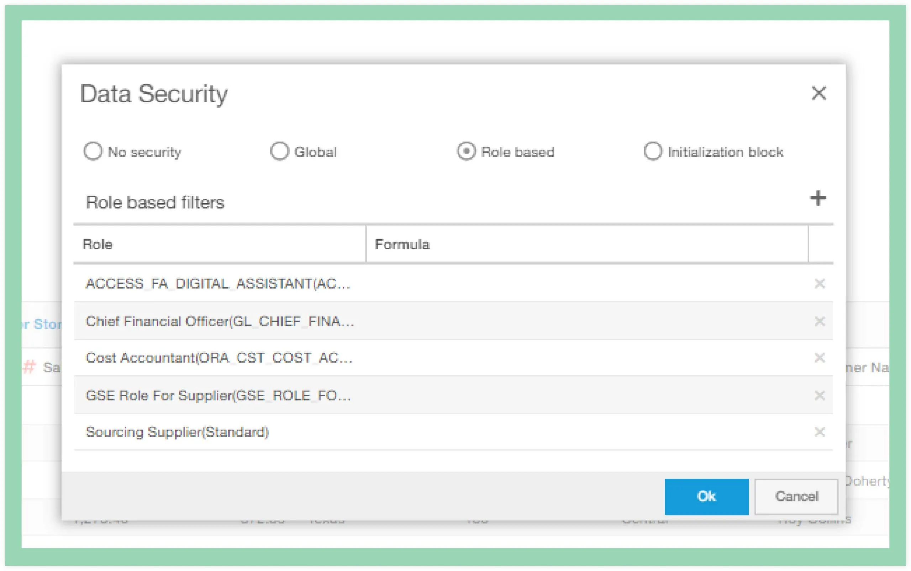Screen dimensions: 911x571
Task: Remove the Sourcing Supplier role filter
Action: click(x=819, y=432)
